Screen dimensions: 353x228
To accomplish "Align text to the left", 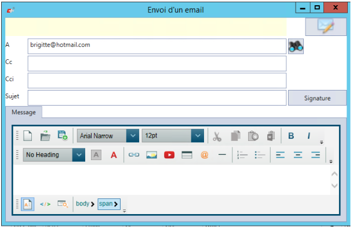I will [x=281, y=155].
